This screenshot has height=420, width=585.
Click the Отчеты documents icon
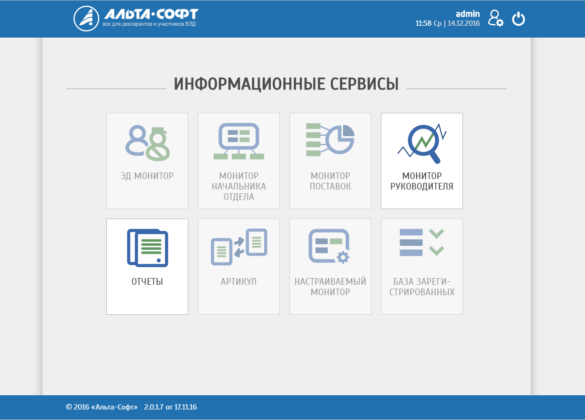[147, 248]
